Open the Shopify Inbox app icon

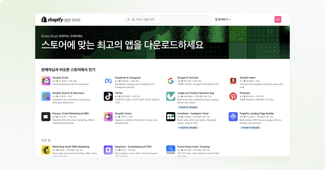[x=233, y=81]
